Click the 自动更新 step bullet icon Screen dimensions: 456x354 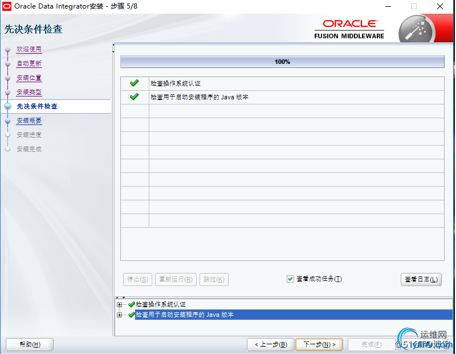(8, 64)
